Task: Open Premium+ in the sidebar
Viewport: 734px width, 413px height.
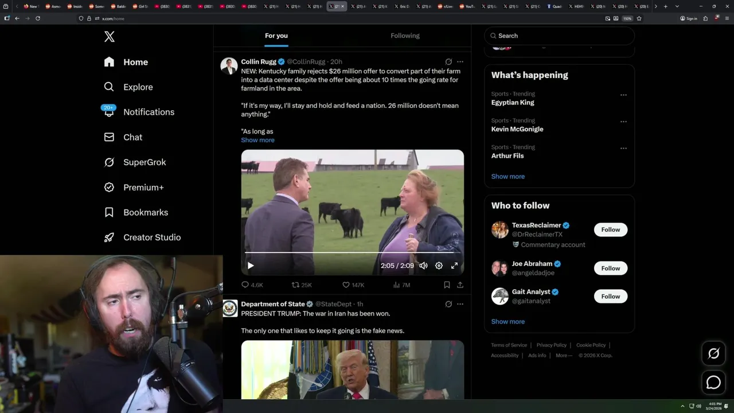Action: tap(134, 188)
